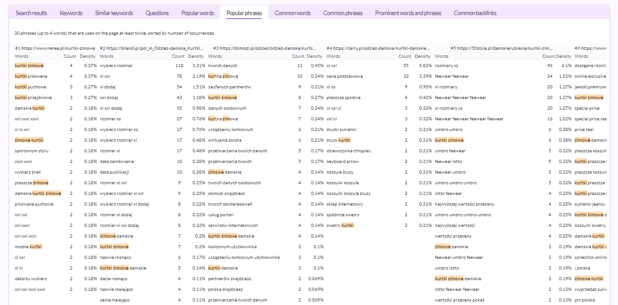618x305 pixels.
Task: Click the phrase "bluzy kurtki"
Action: point(339,140)
